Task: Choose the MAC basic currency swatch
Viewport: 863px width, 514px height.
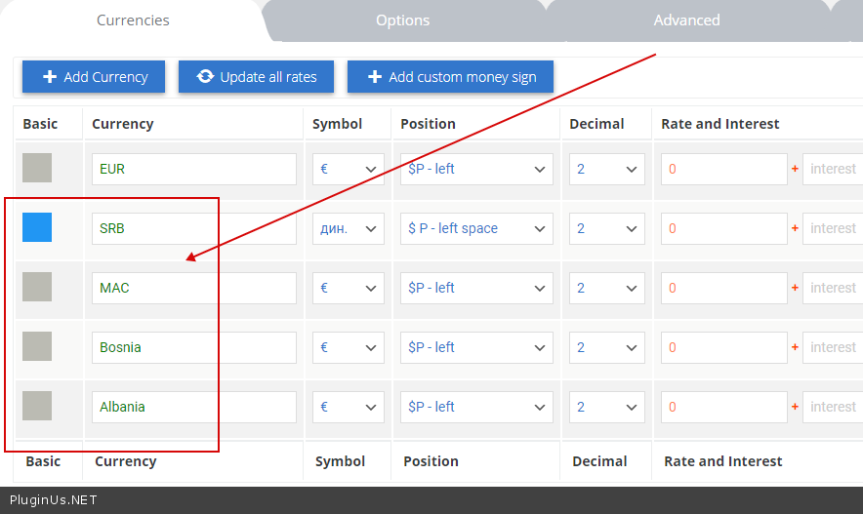Action: (37, 287)
